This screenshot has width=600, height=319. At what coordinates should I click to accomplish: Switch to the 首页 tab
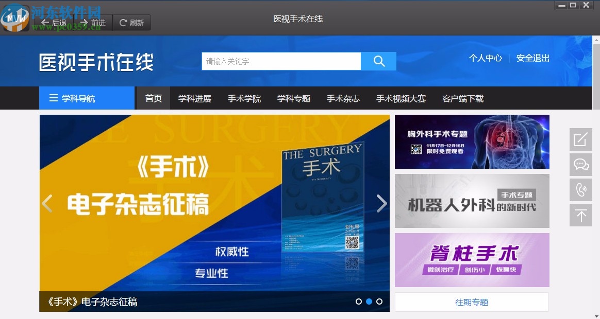point(153,98)
